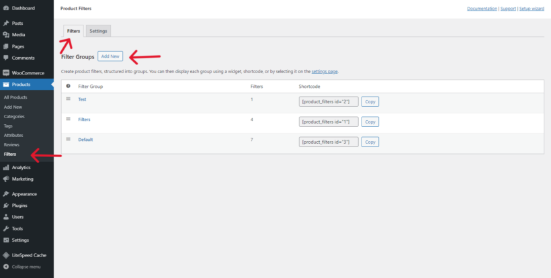
Task: Click the Collapse menu arrow icon
Action: tap(5, 267)
